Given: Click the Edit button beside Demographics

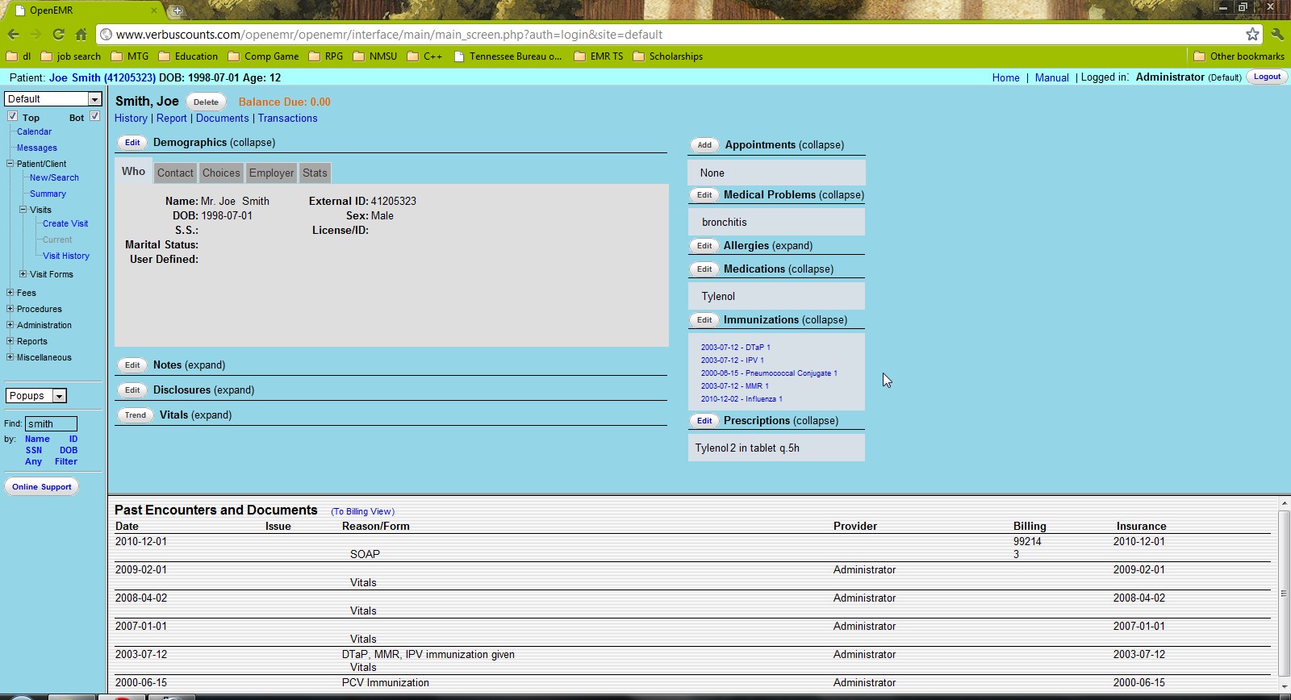Looking at the screenshot, I should coord(132,143).
